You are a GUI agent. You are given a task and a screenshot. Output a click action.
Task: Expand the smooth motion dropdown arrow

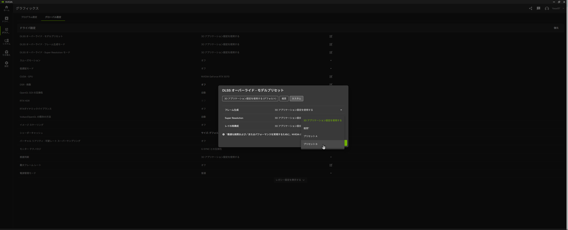click(x=331, y=60)
